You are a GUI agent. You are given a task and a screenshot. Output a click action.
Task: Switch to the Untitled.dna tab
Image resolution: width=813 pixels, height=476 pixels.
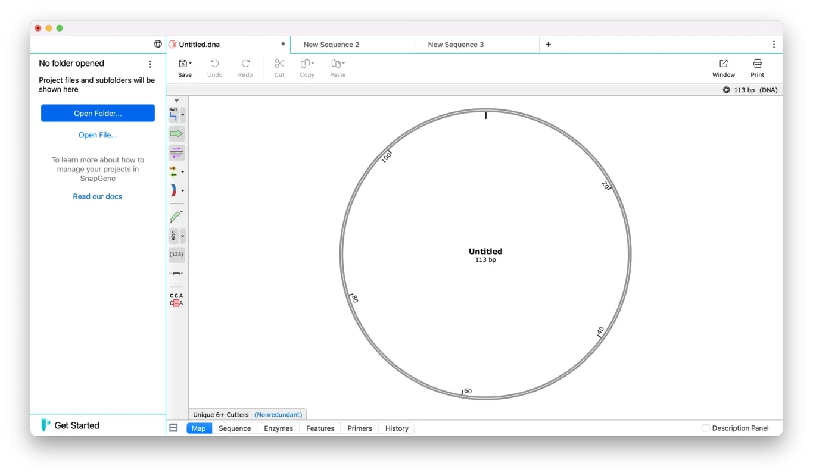(229, 45)
